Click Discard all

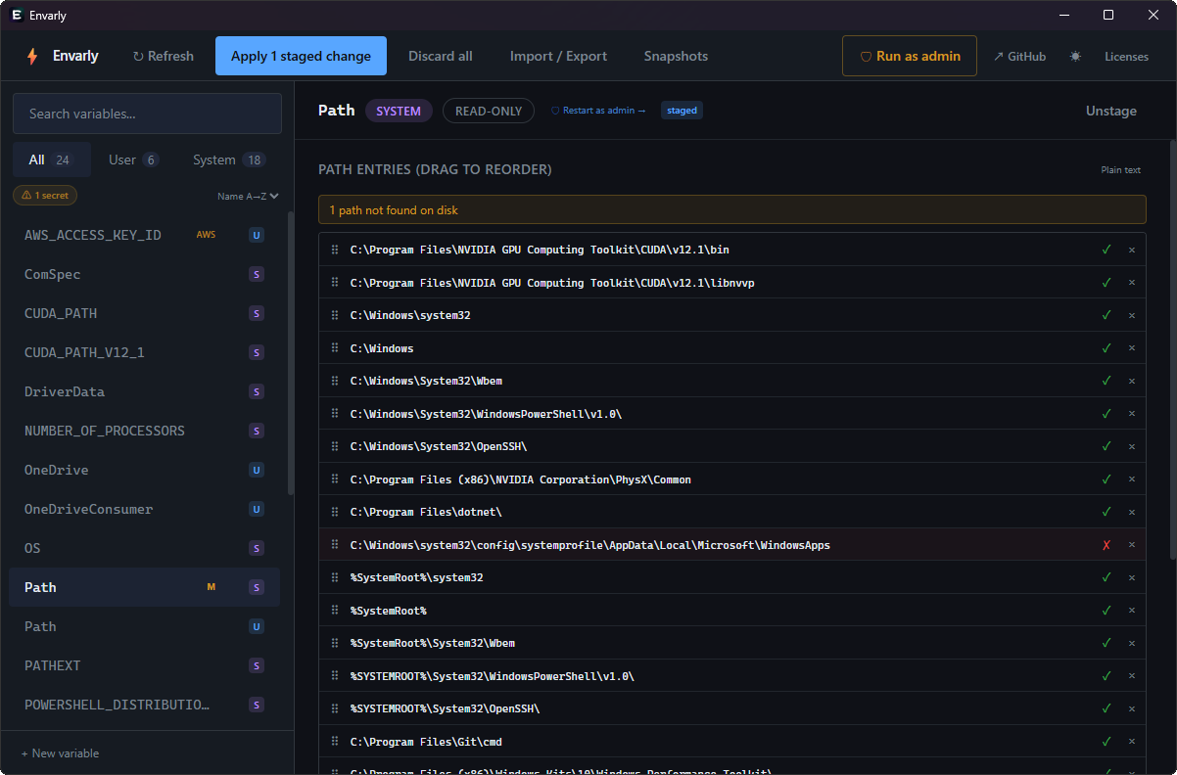pyautogui.click(x=441, y=56)
